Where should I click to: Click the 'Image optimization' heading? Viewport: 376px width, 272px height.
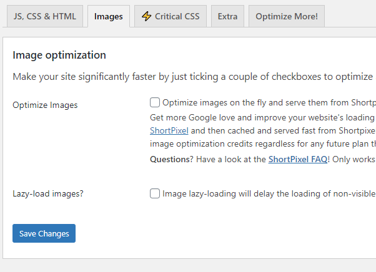(59, 55)
